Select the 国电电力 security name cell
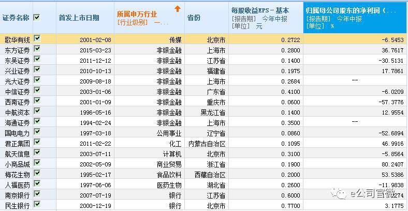The width and height of the screenshot is (408, 211). (17, 133)
